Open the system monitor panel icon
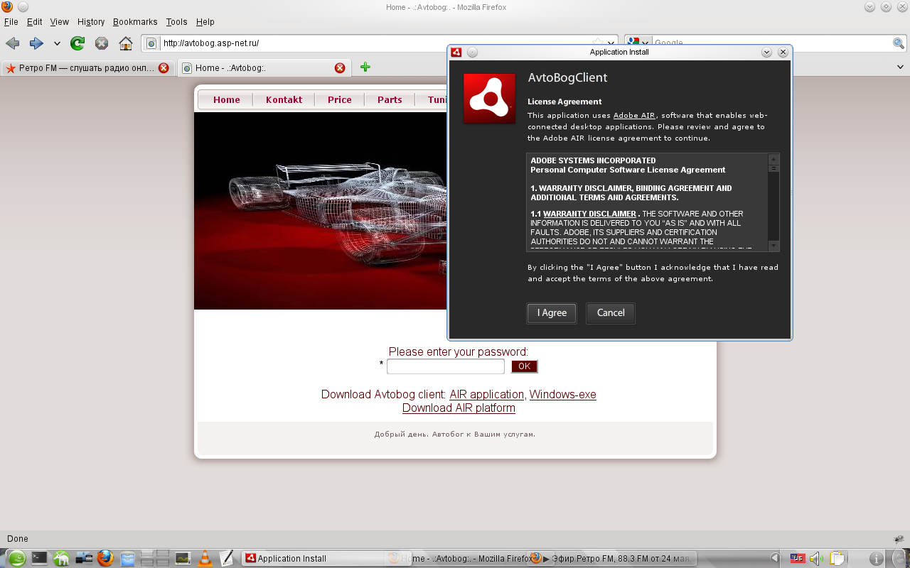The height and width of the screenshot is (568, 910). [183, 559]
